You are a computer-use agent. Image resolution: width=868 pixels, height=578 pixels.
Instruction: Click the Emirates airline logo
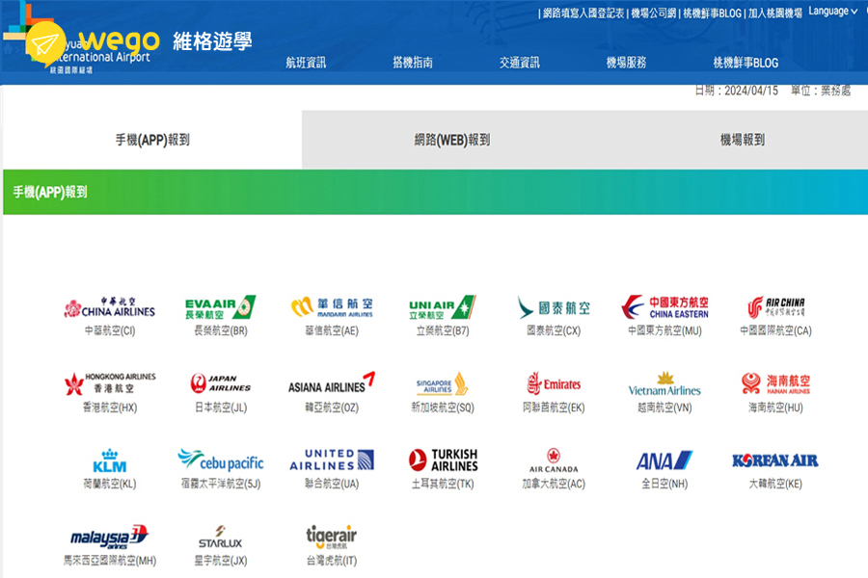554,383
